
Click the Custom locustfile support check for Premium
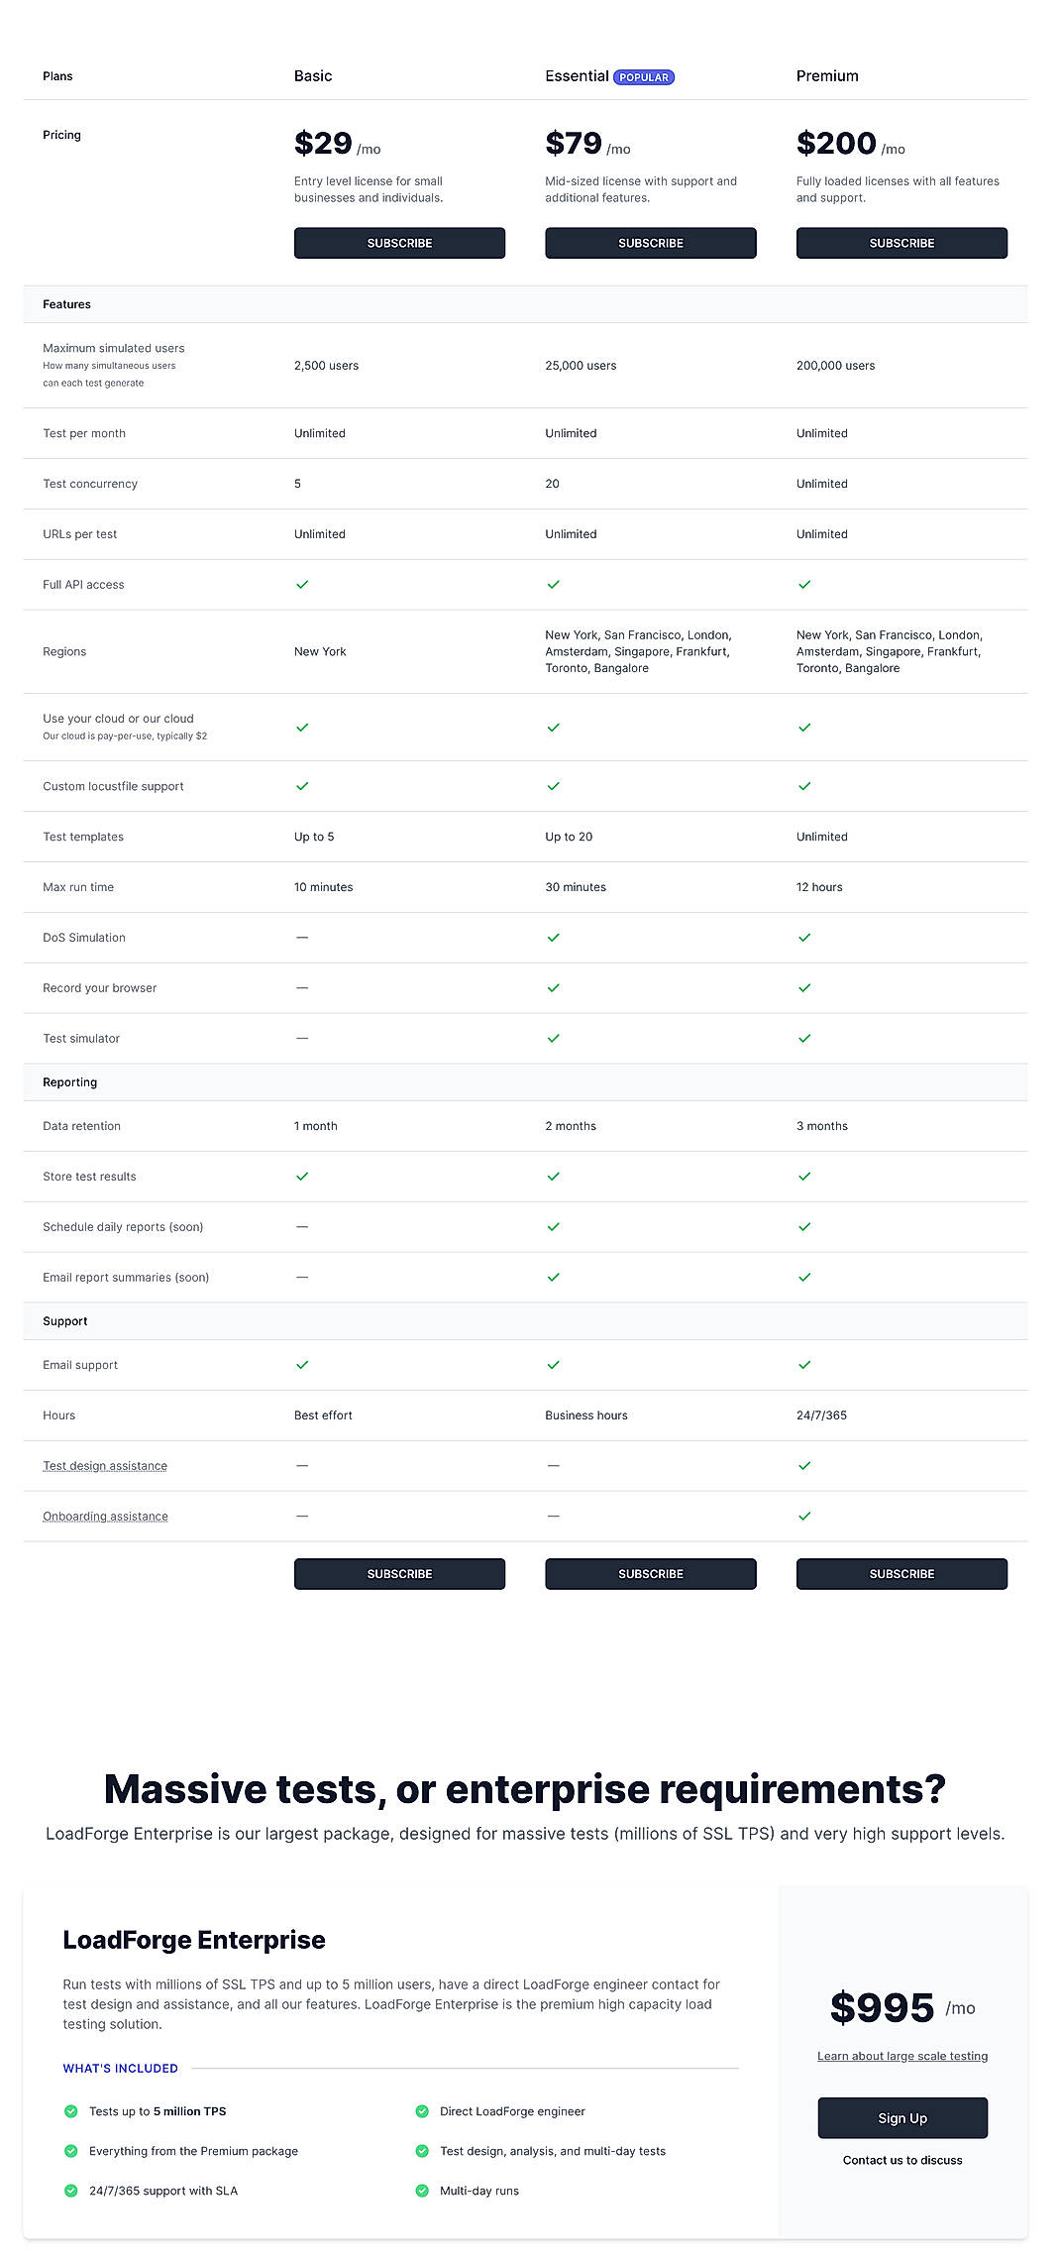point(803,786)
